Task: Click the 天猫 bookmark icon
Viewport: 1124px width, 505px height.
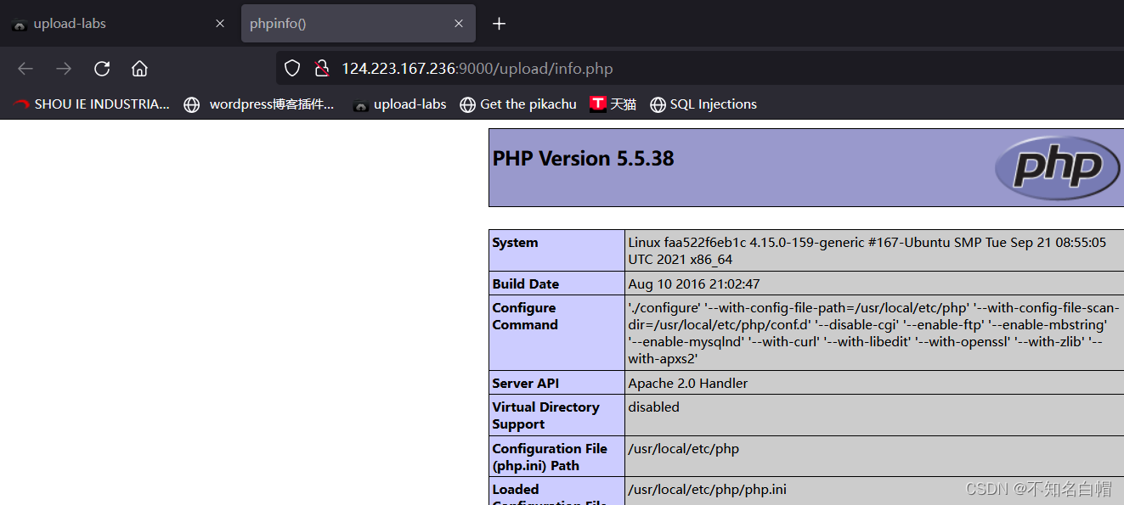Action: (x=597, y=104)
